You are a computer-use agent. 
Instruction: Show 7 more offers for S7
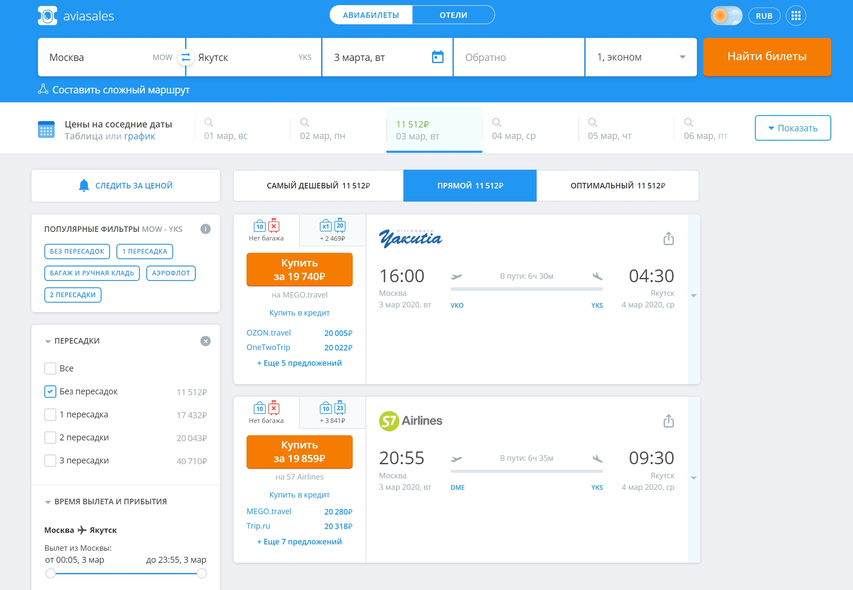coord(299,542)
